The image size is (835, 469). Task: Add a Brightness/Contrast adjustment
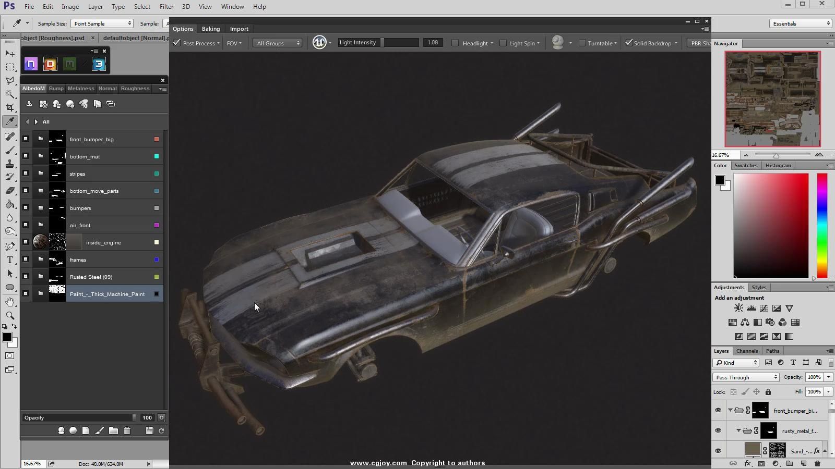click(x=738, y=308)
